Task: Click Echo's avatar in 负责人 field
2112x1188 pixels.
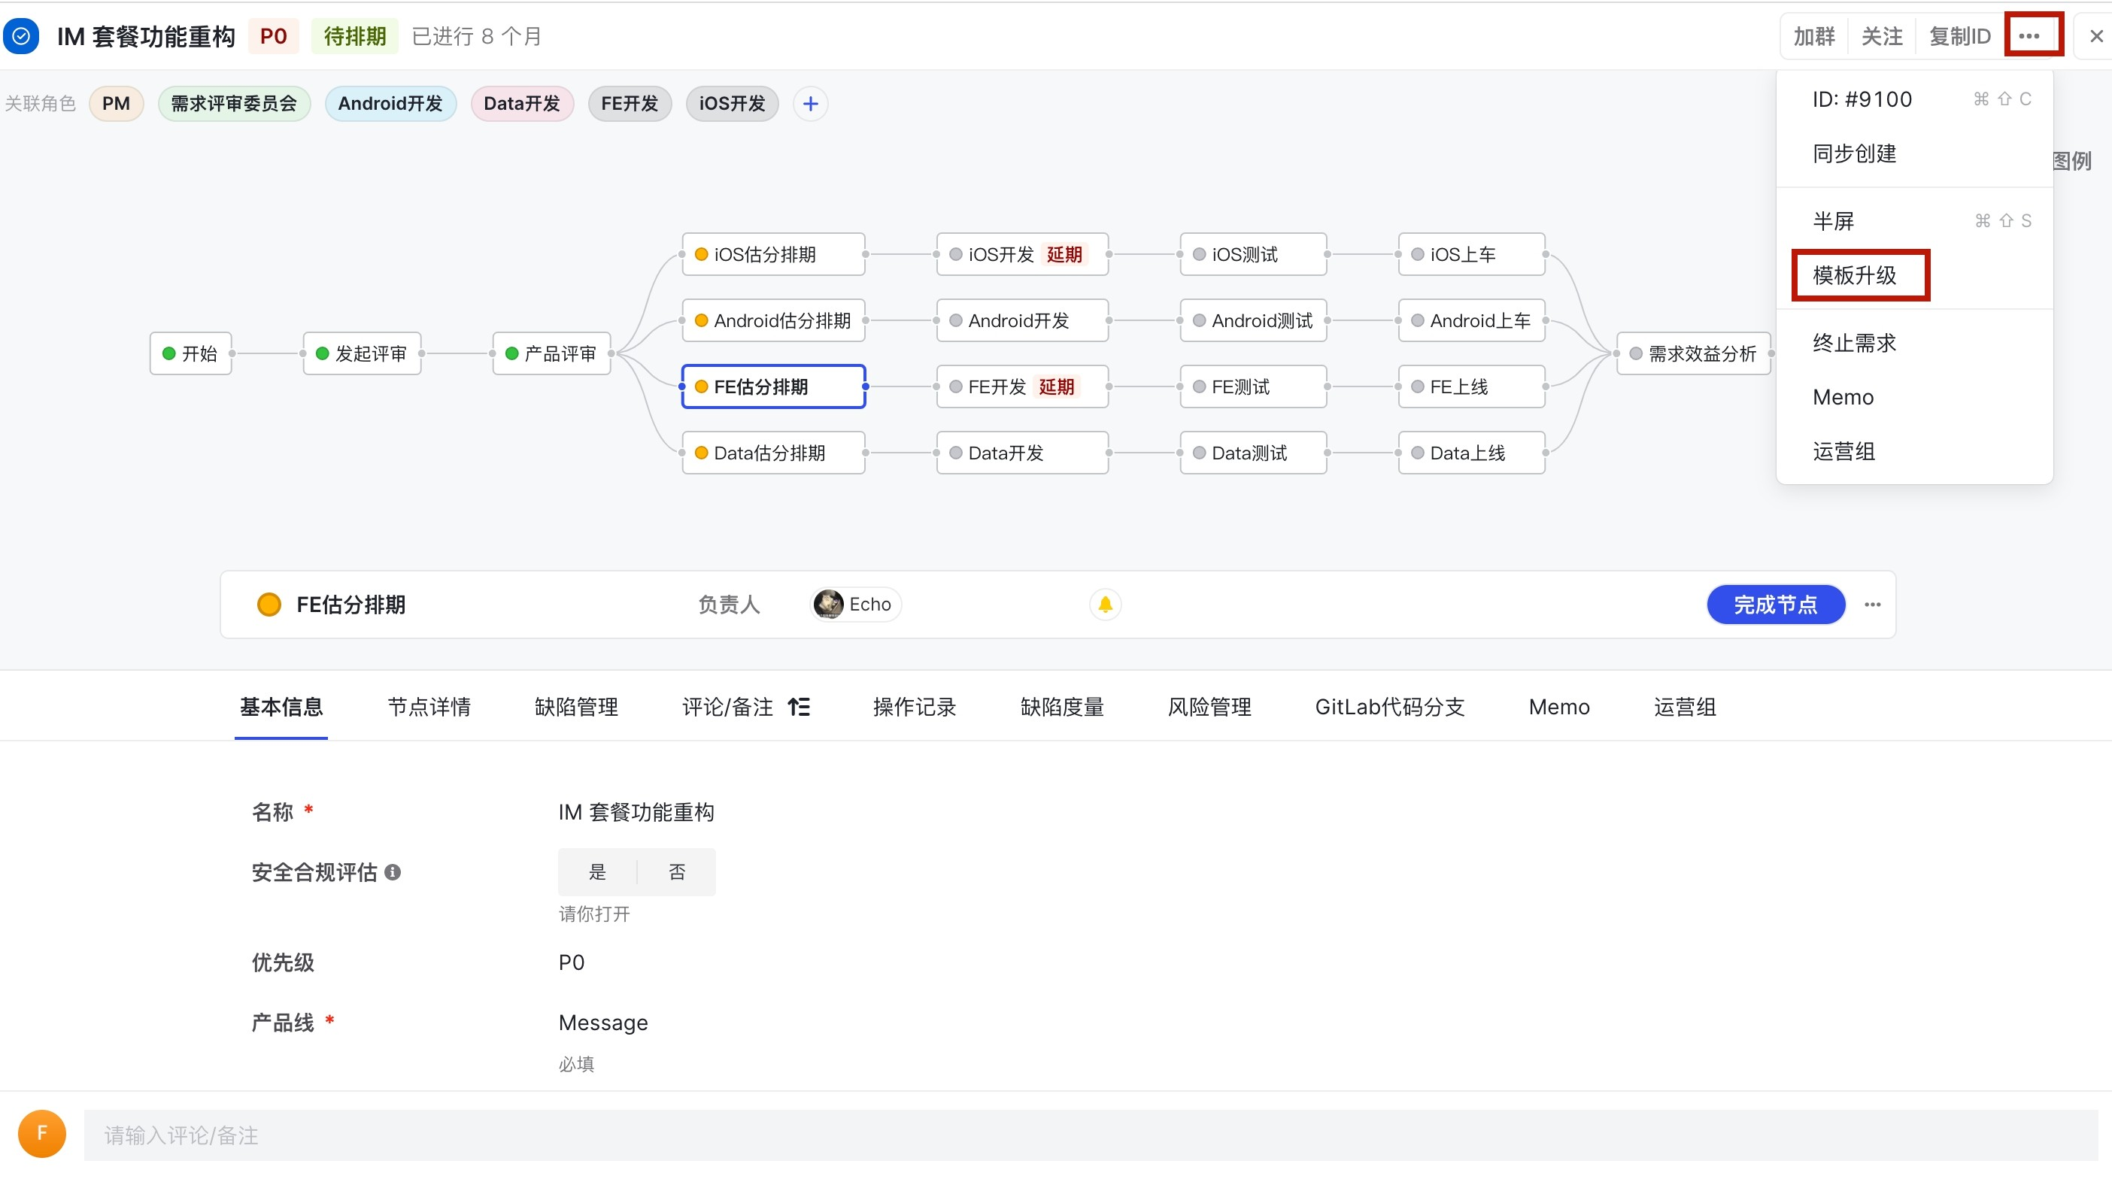Action: [828, 605]
